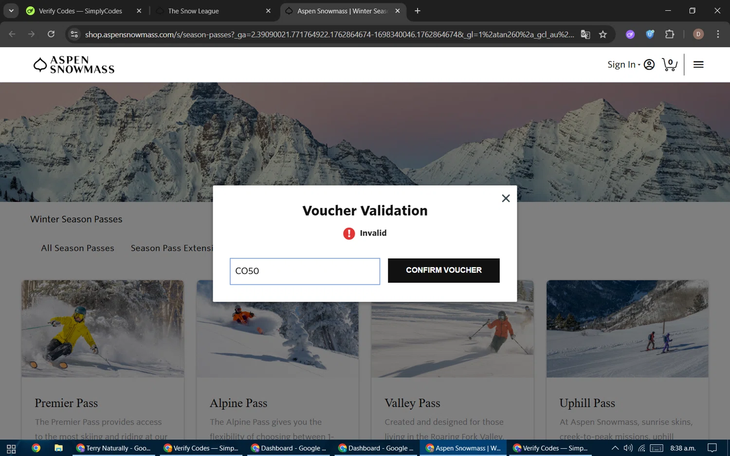Viewport: 730px width, 456px height.
Task: Open File Explorer from taskbar
Action: (58, 448)
